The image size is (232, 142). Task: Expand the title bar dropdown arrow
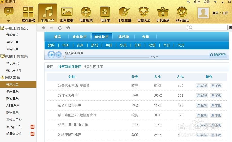(215, 2)
